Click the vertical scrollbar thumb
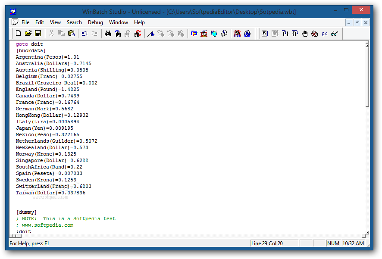 (x=367, y=77)
